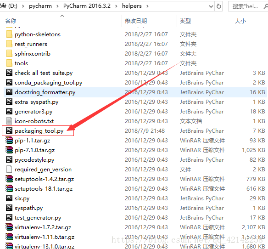This screenshot has height=249, width=268.
Task: Select the file name conda_packaging_tool.py
Action: [48, 83]
